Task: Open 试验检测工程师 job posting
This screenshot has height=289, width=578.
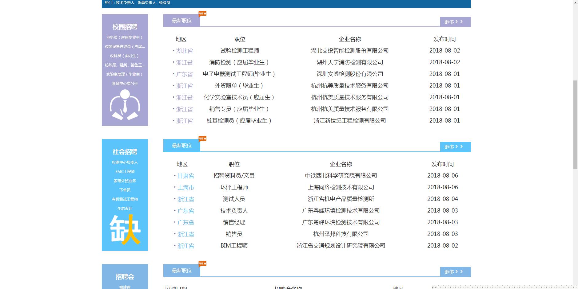Action: pyautogui.click(x=240, y=51)
